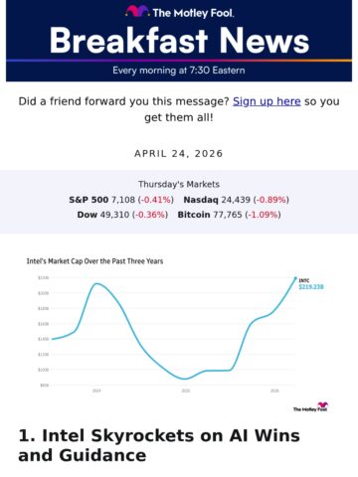Click the April 24, 2026 date text
This screenshot has width=358, height=477.
(x=179, y=154)
